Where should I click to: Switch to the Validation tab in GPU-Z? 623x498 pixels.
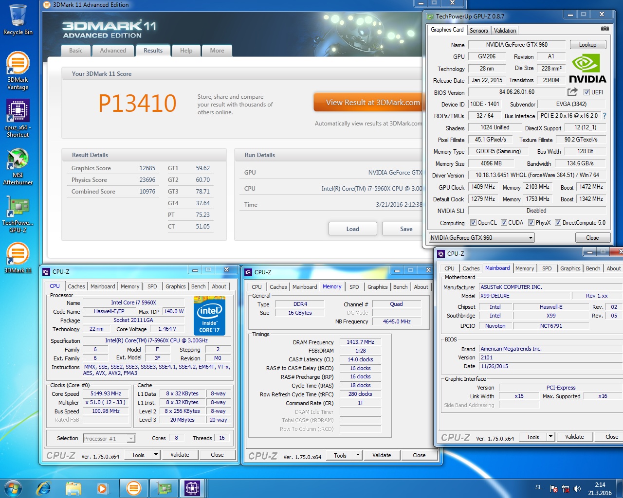[505, 30]
